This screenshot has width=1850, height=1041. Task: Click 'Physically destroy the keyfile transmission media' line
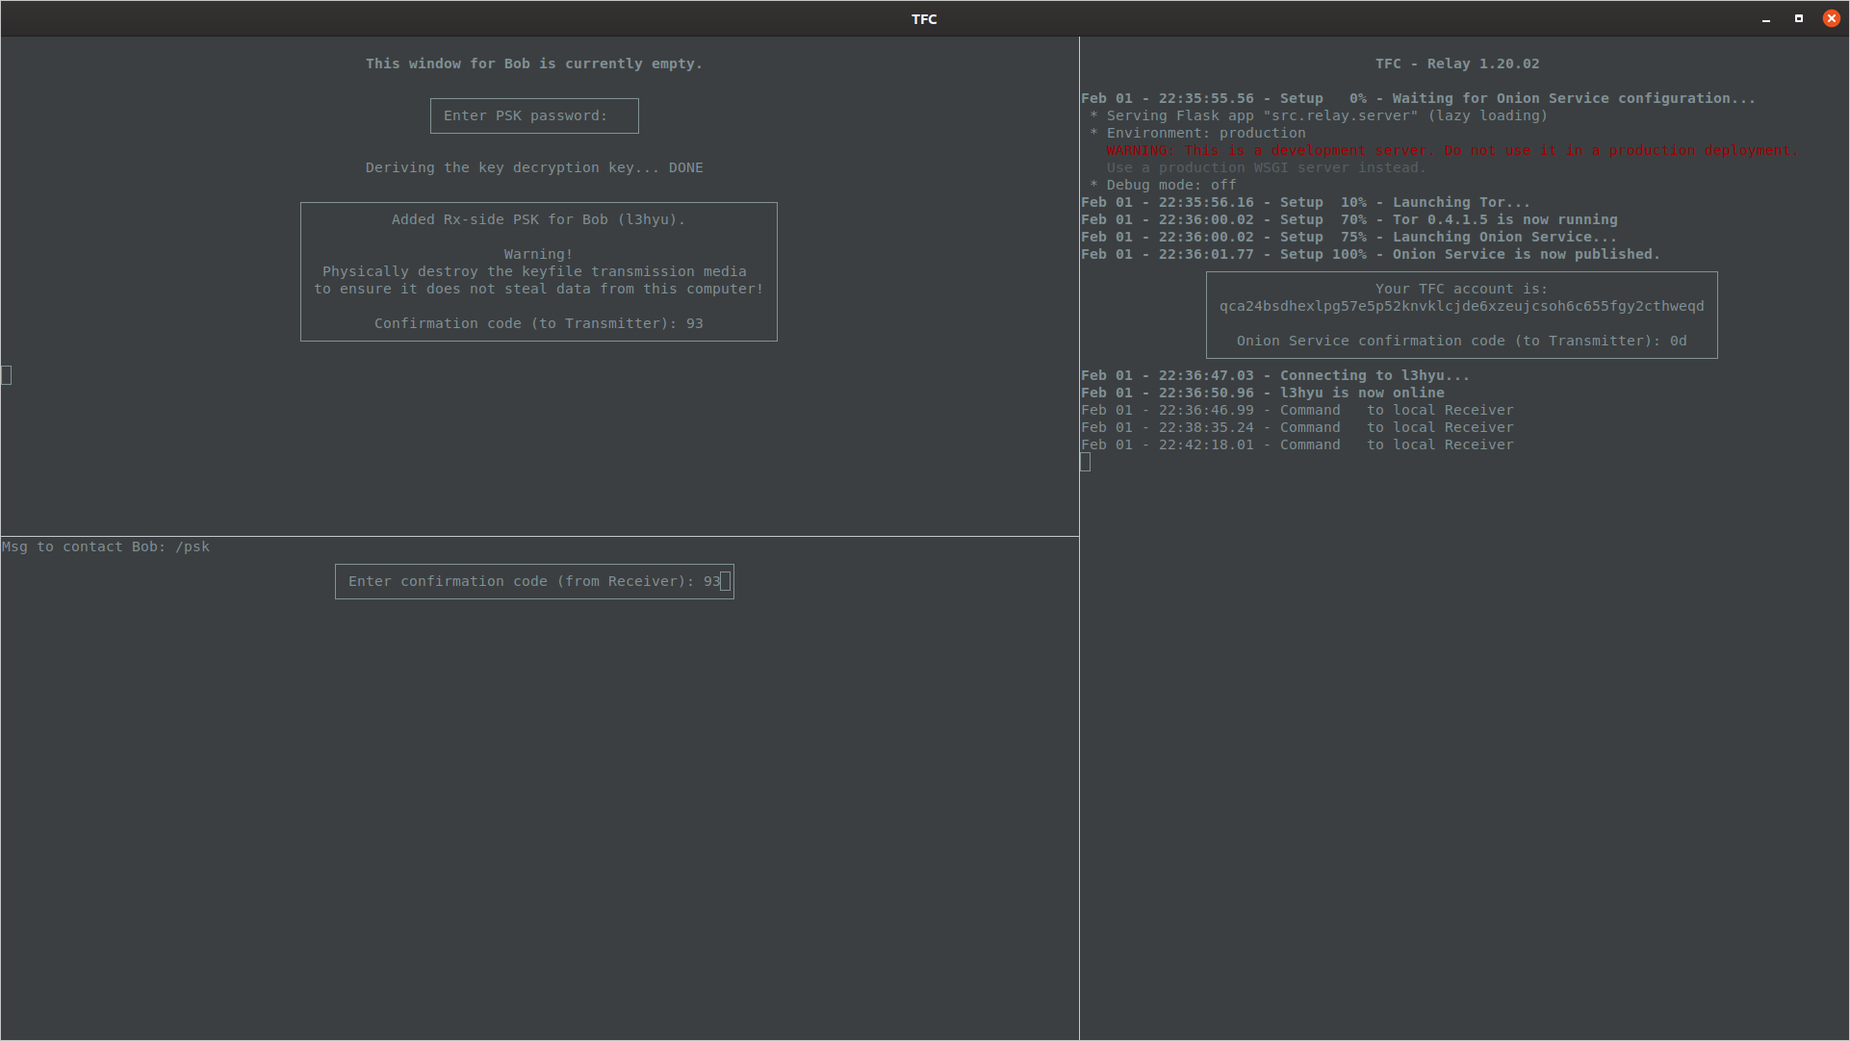coord(534,271)
